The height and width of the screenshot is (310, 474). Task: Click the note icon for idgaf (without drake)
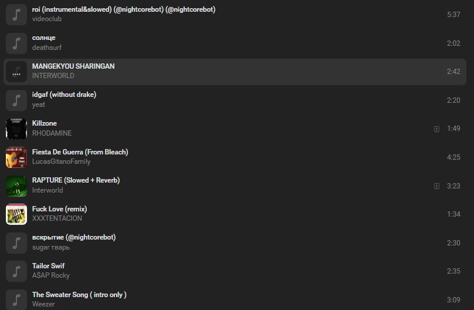[x=16, y=100]
